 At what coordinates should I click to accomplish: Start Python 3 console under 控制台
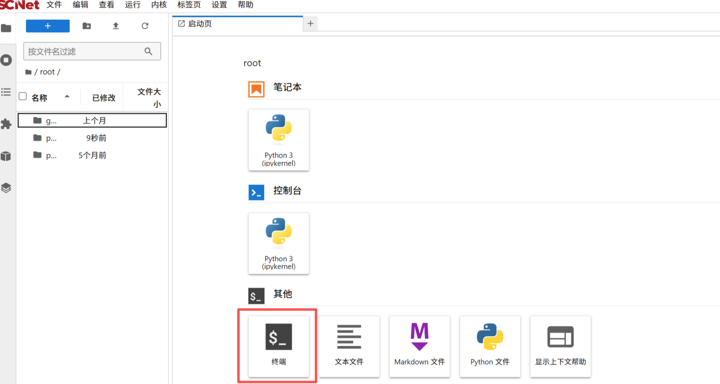click(278, 243)
